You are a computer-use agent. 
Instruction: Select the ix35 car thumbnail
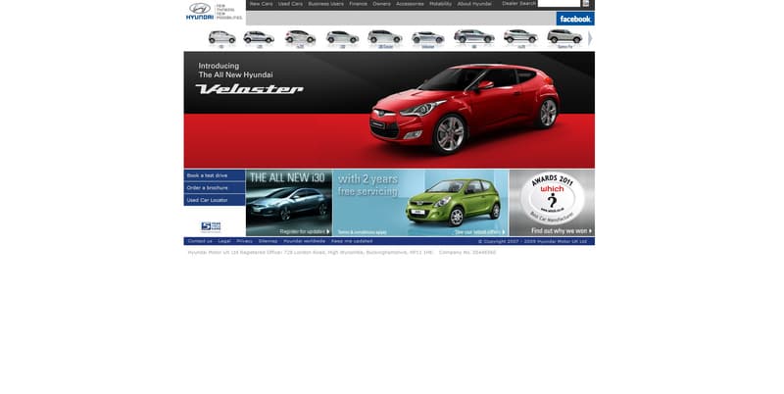520,38
